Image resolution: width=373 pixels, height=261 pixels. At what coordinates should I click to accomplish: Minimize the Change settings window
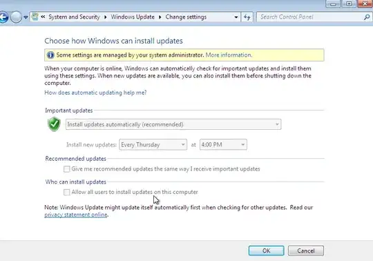[x=333, y=4]
